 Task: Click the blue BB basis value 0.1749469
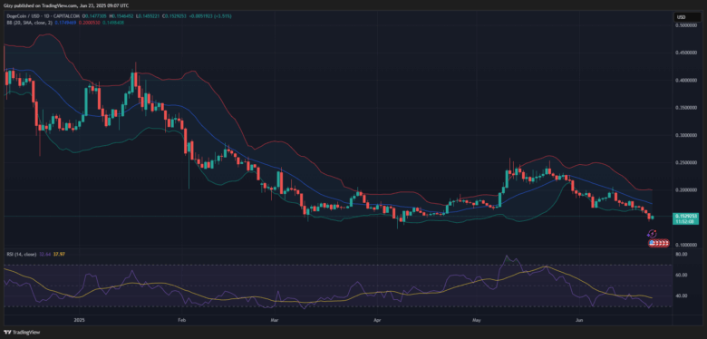[x=65, y=23]
